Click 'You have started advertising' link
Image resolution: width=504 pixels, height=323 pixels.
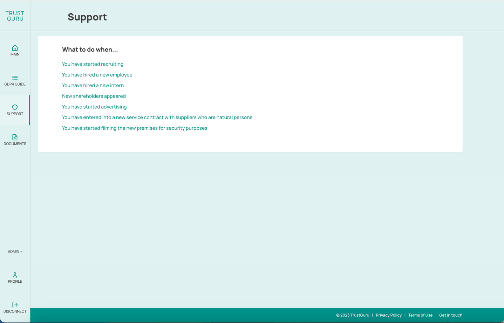click(94, 107)
